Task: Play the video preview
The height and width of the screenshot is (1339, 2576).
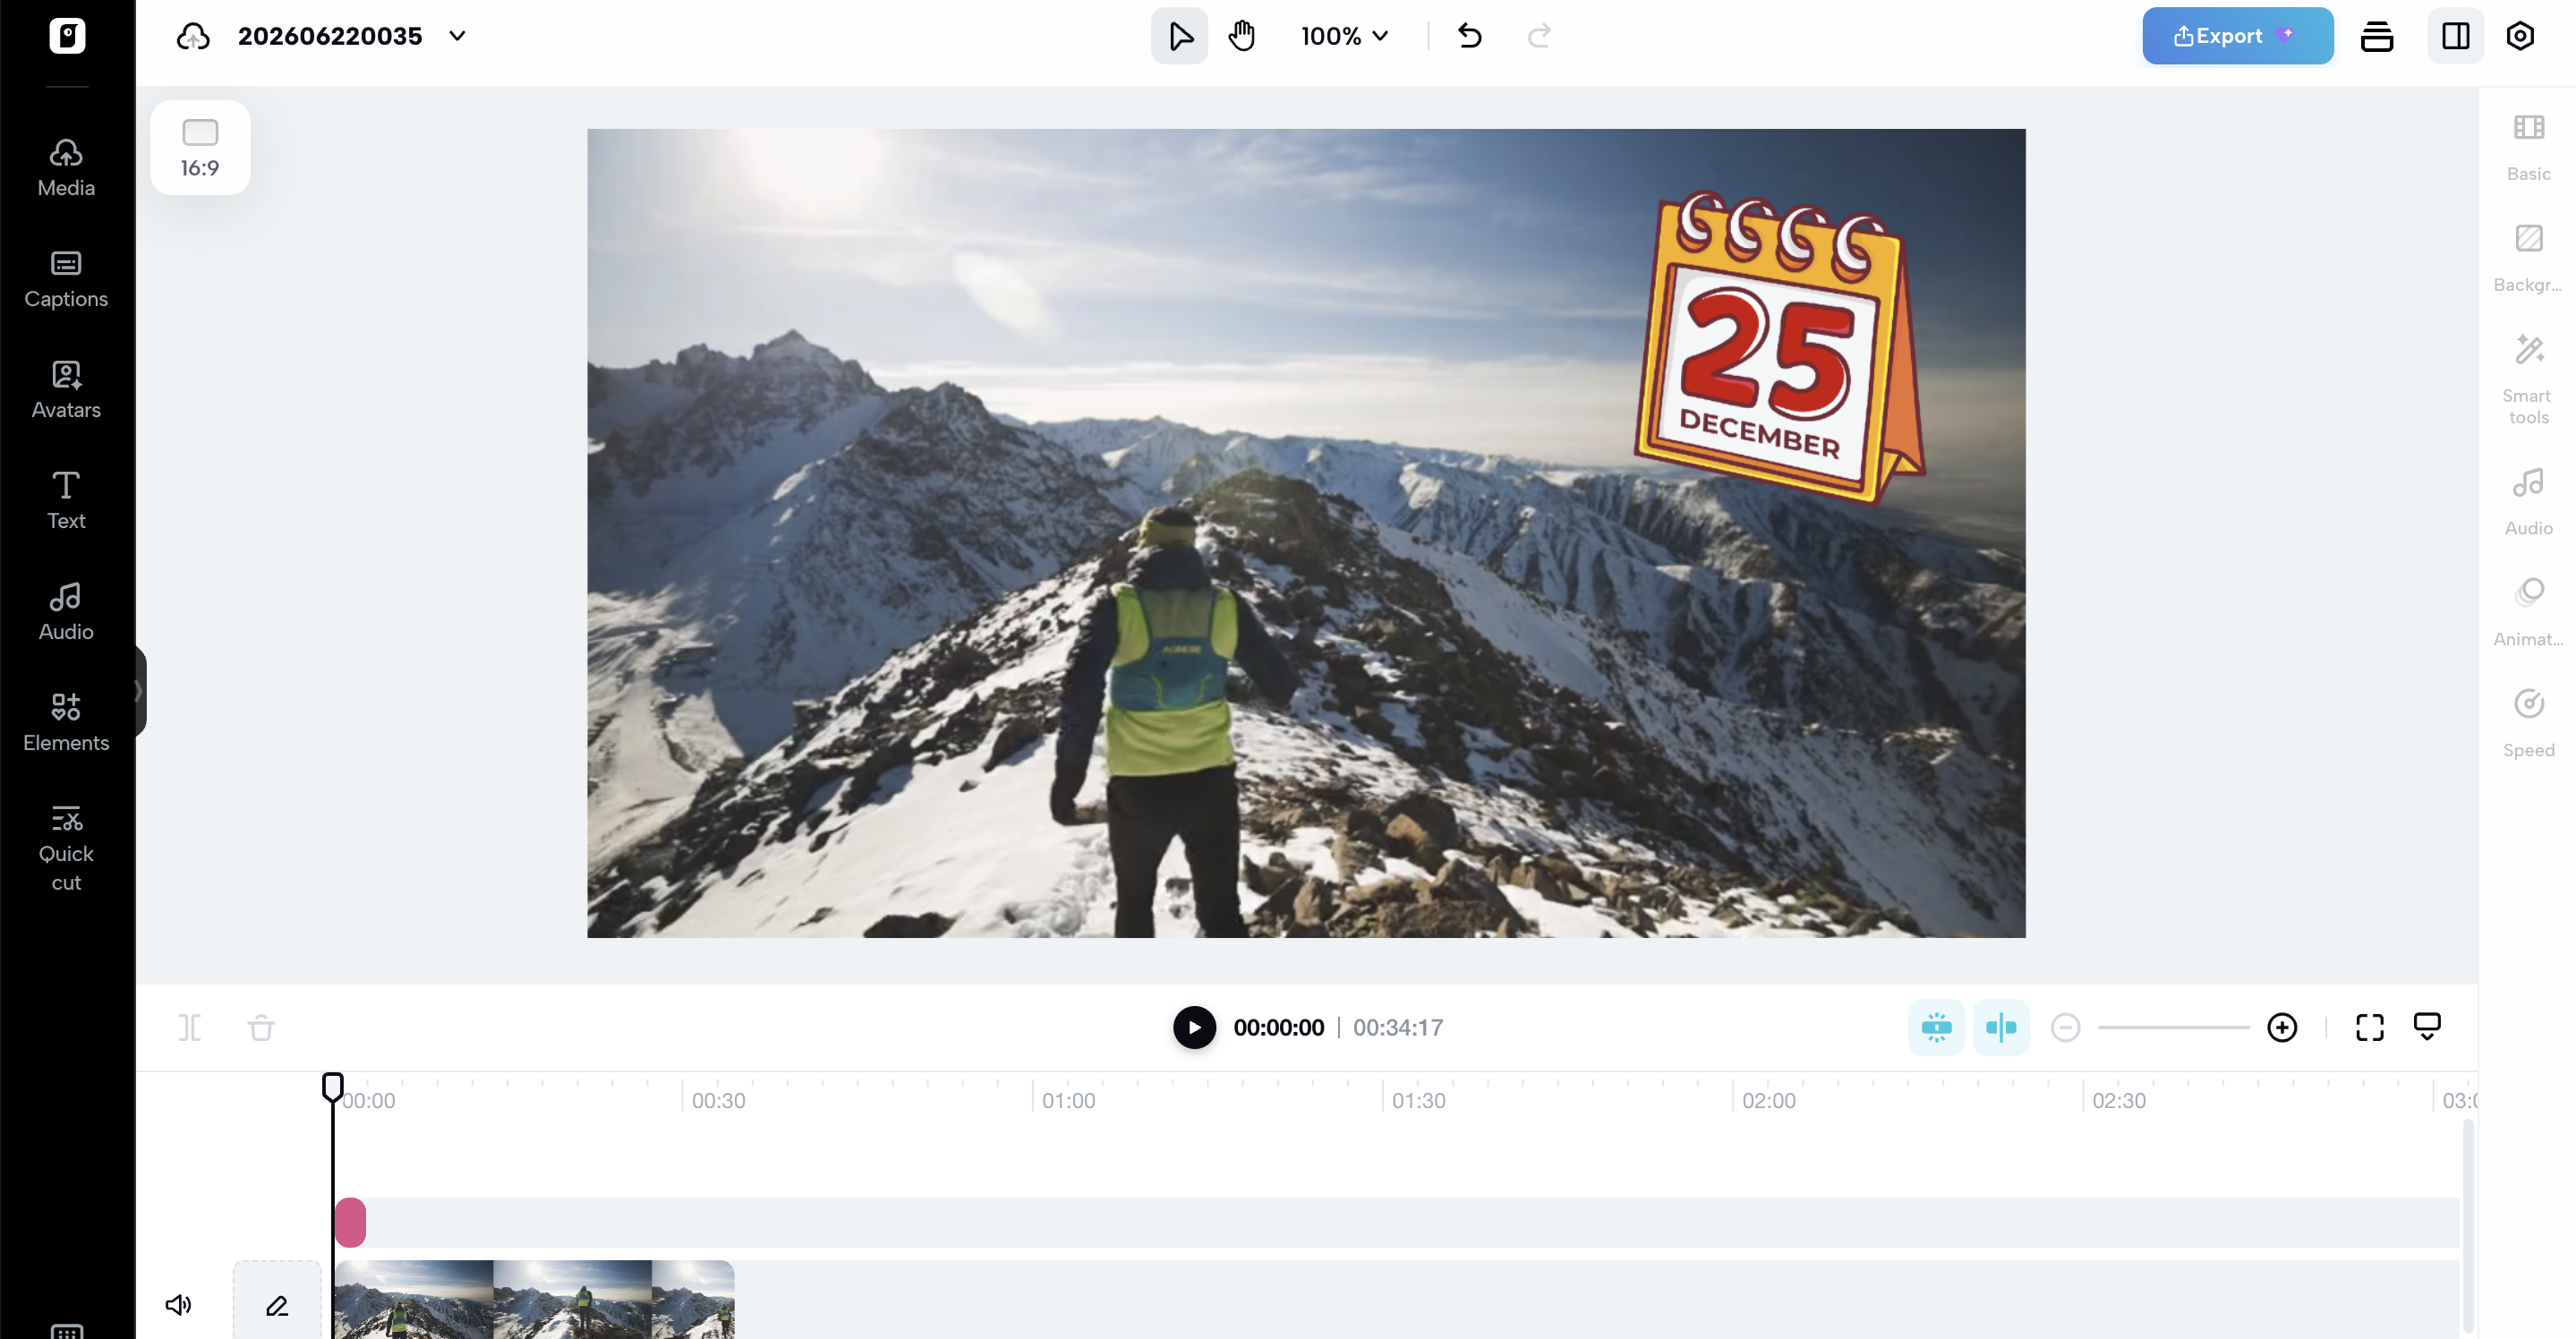Action: [x=1194, y=1027]
